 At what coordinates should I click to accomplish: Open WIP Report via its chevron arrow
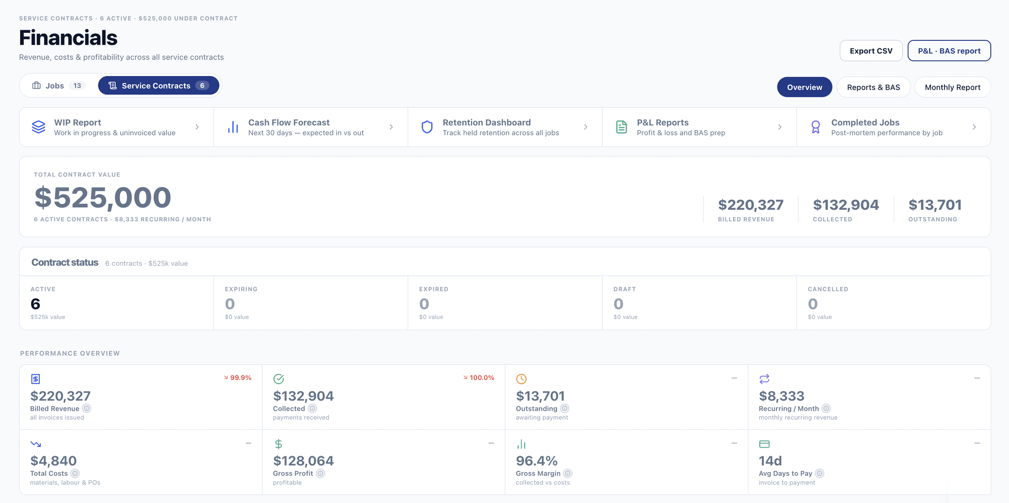coord(197,127)
